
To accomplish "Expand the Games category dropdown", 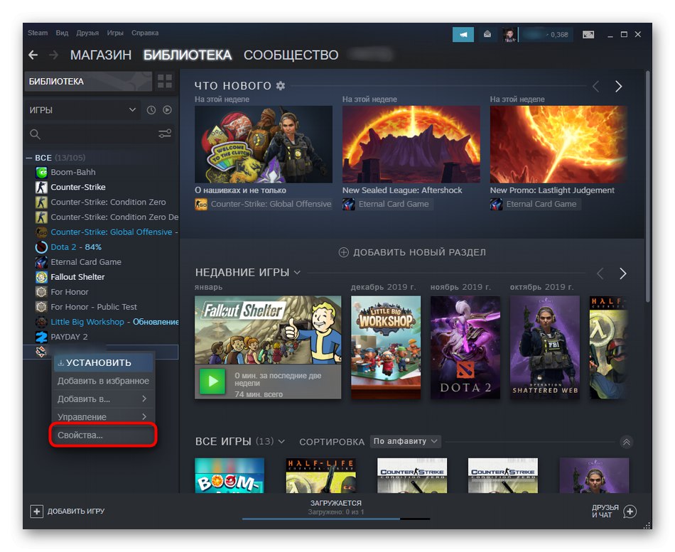I will (132, 110).
